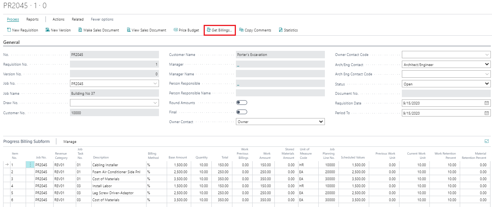Enable the Final toggle switch

pyautogui.click(x=242, y=112)
